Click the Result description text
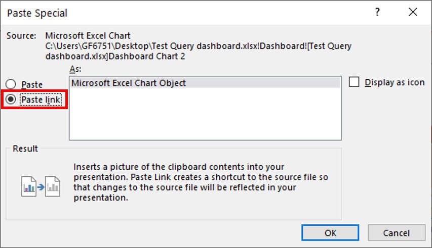Image resolution: width=432 pixels, height=248 pixels. 201,182
